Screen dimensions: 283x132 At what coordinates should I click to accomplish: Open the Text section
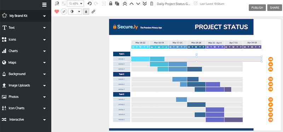(25, 28)
